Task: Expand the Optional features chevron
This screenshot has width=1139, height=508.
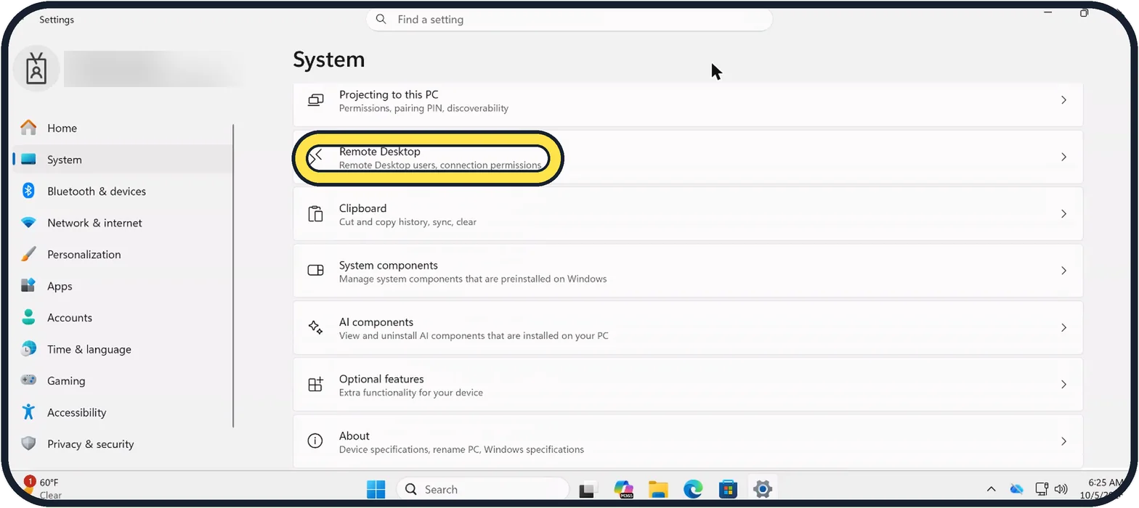Action: pos(1063,385)
